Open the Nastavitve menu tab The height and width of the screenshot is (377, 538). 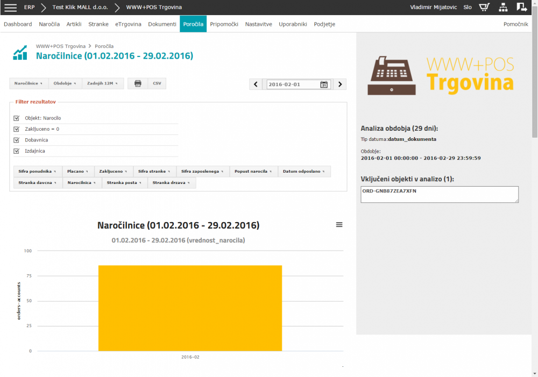click(258, 24)
